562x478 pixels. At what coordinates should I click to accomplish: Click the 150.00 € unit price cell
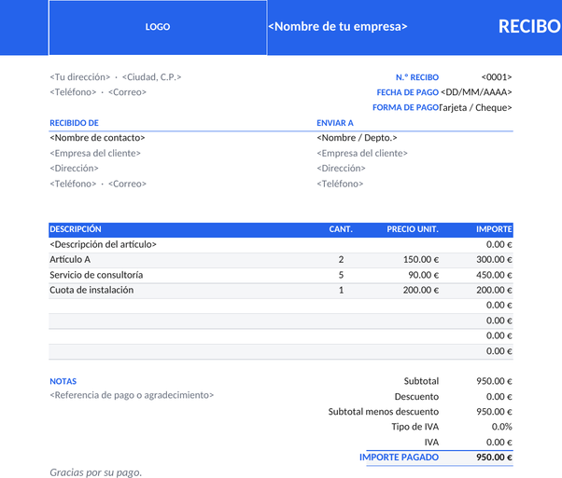(421, 259)
